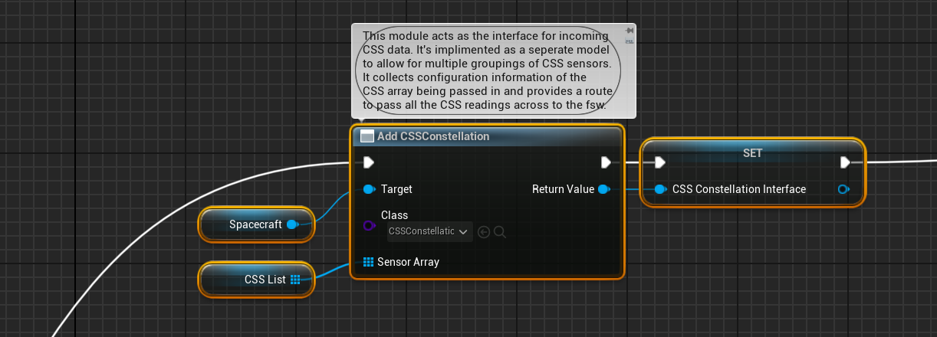
Task: Click the purple Class pin
Action: pos(368,225)
